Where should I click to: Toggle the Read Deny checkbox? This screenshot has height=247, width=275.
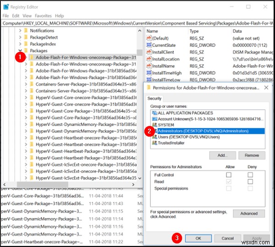click(x=250, y=181)
